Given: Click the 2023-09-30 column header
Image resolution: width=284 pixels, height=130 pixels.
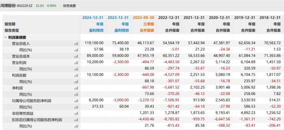Looking at the screenshot, I should tap(143, 18).
